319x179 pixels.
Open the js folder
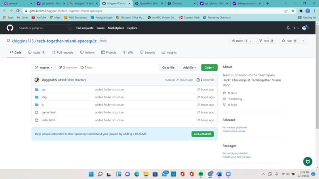pos(42,105)
